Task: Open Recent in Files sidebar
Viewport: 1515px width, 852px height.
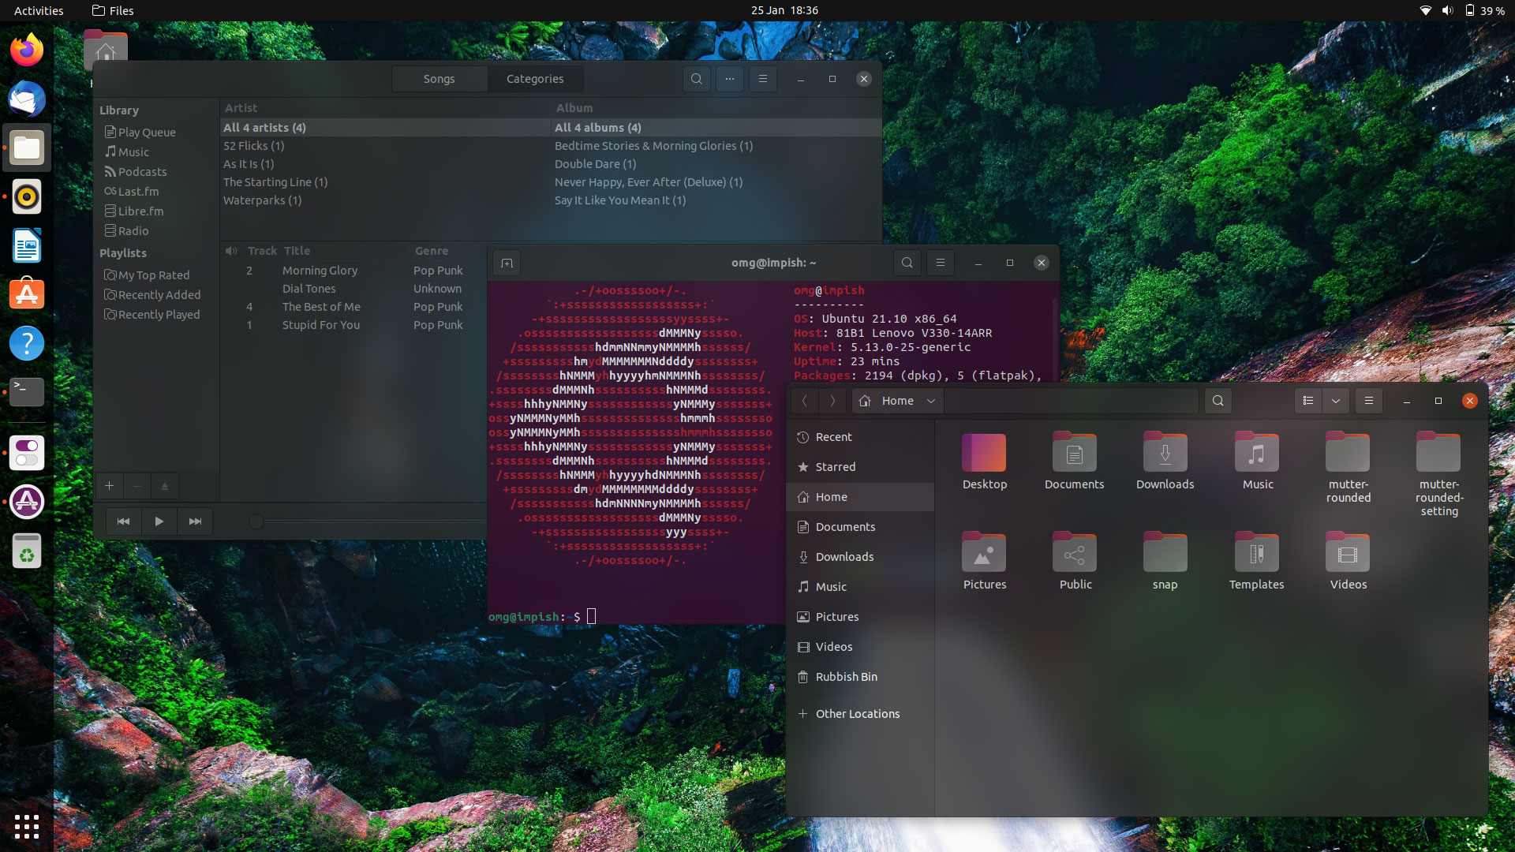Action: coord(860,437)
